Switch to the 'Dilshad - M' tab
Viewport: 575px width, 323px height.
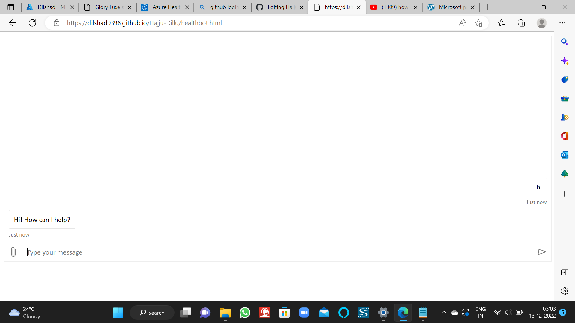coord(50,7)
